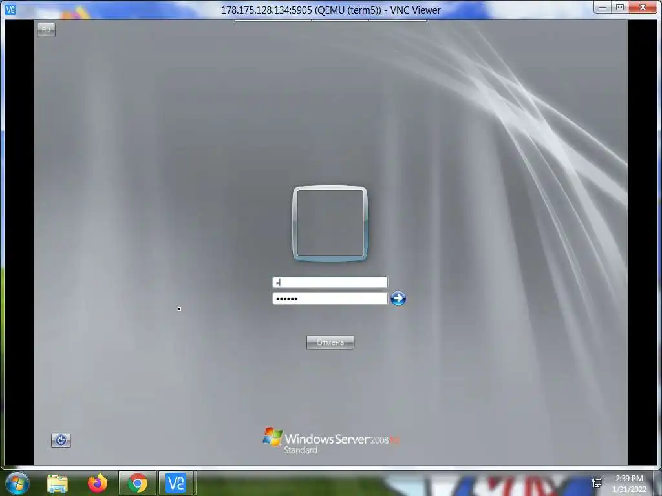Focus the password input field
662x496 pixels.
click(330, 298)
